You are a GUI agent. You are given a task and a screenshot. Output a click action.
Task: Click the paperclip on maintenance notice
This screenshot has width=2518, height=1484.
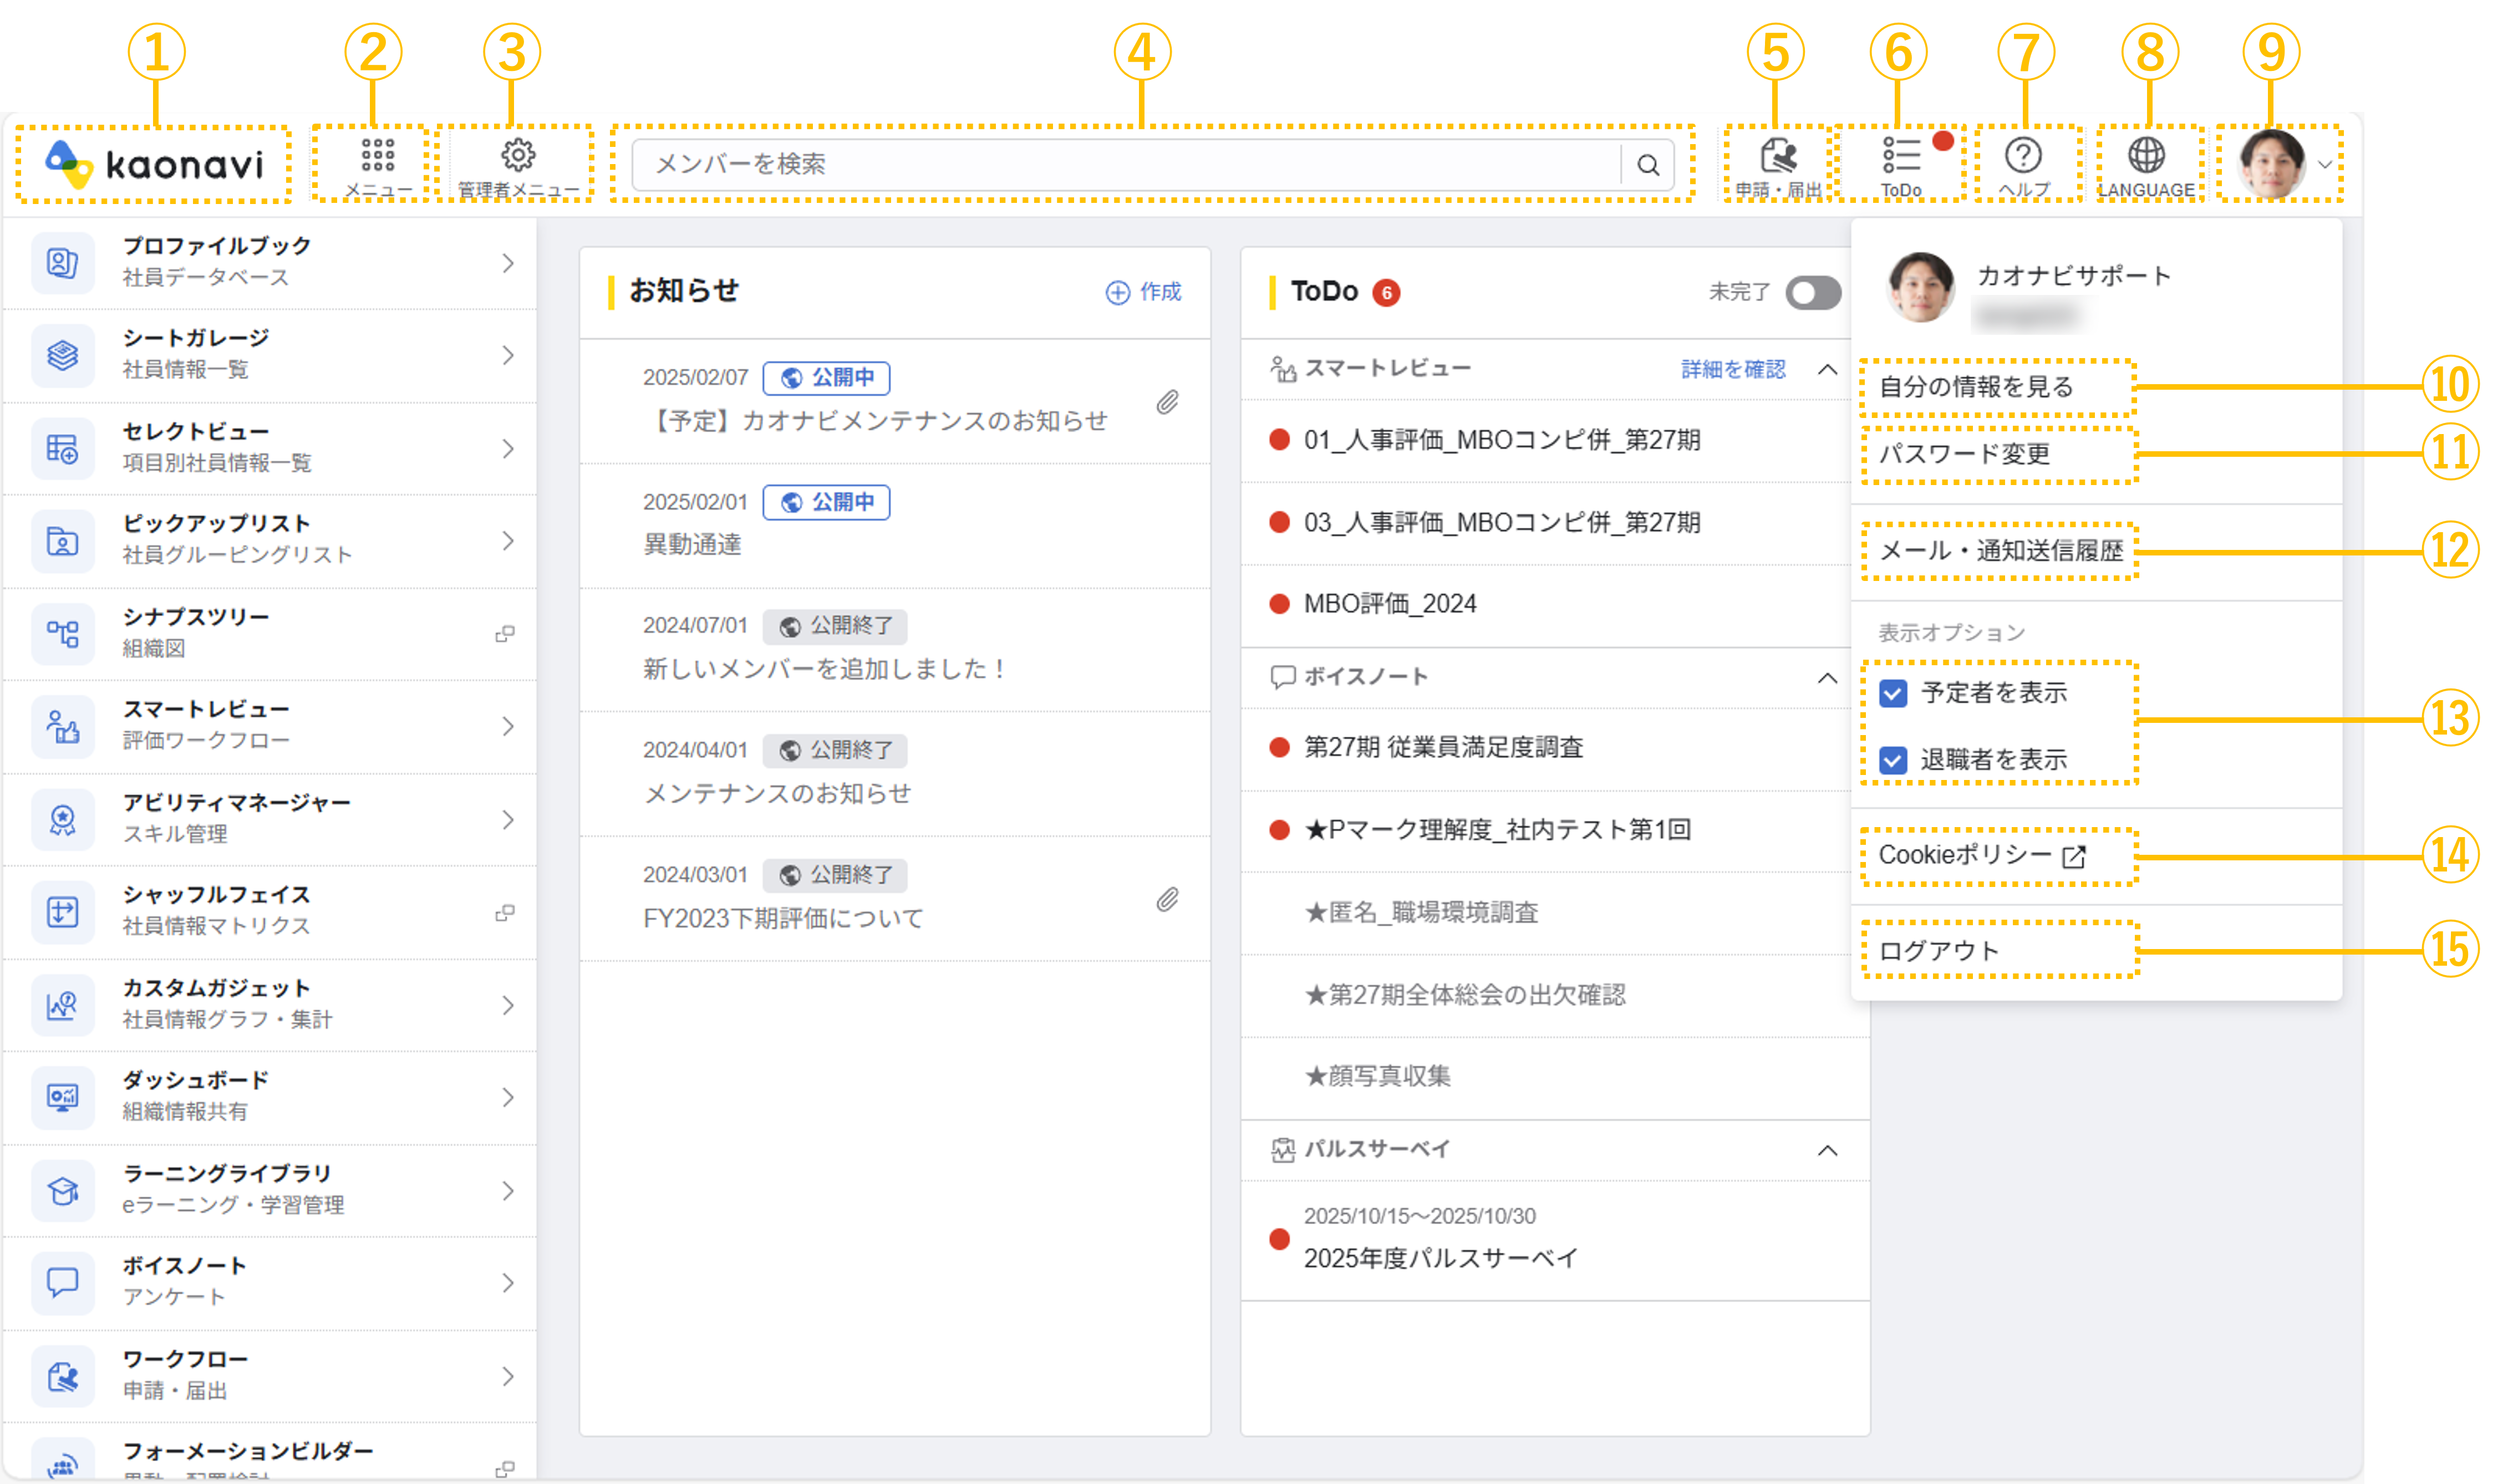[1167, 402]
